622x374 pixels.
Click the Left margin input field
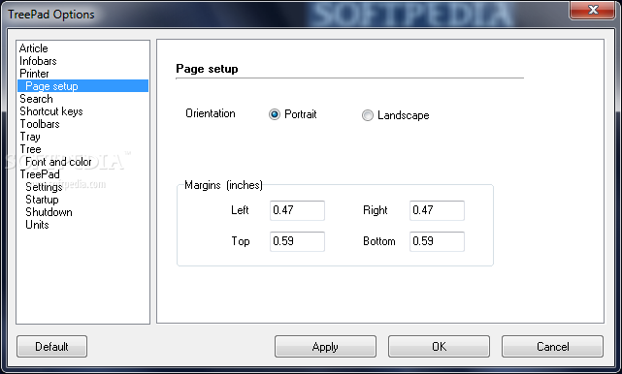297,210
